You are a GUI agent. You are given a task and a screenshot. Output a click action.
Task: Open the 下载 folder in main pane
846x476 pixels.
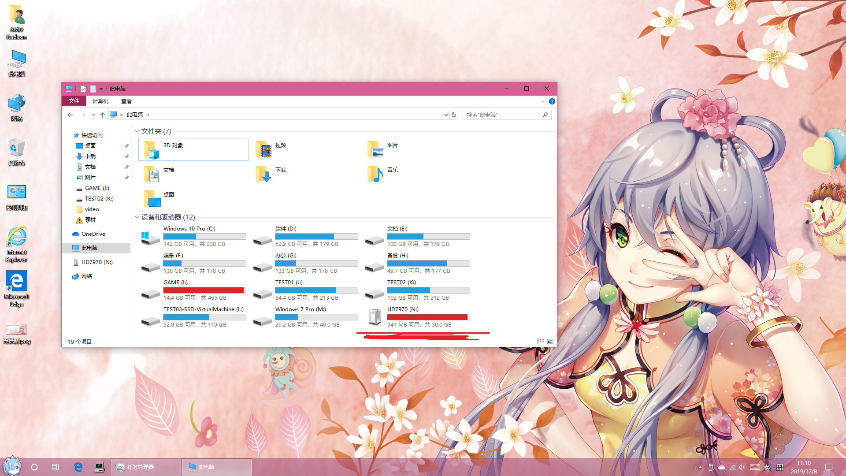point(305,174)
